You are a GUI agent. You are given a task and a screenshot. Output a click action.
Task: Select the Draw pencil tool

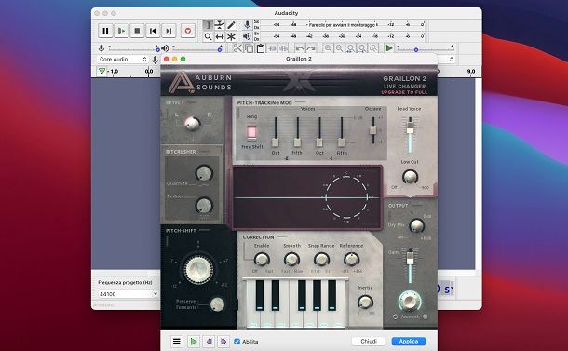(231, 25)
